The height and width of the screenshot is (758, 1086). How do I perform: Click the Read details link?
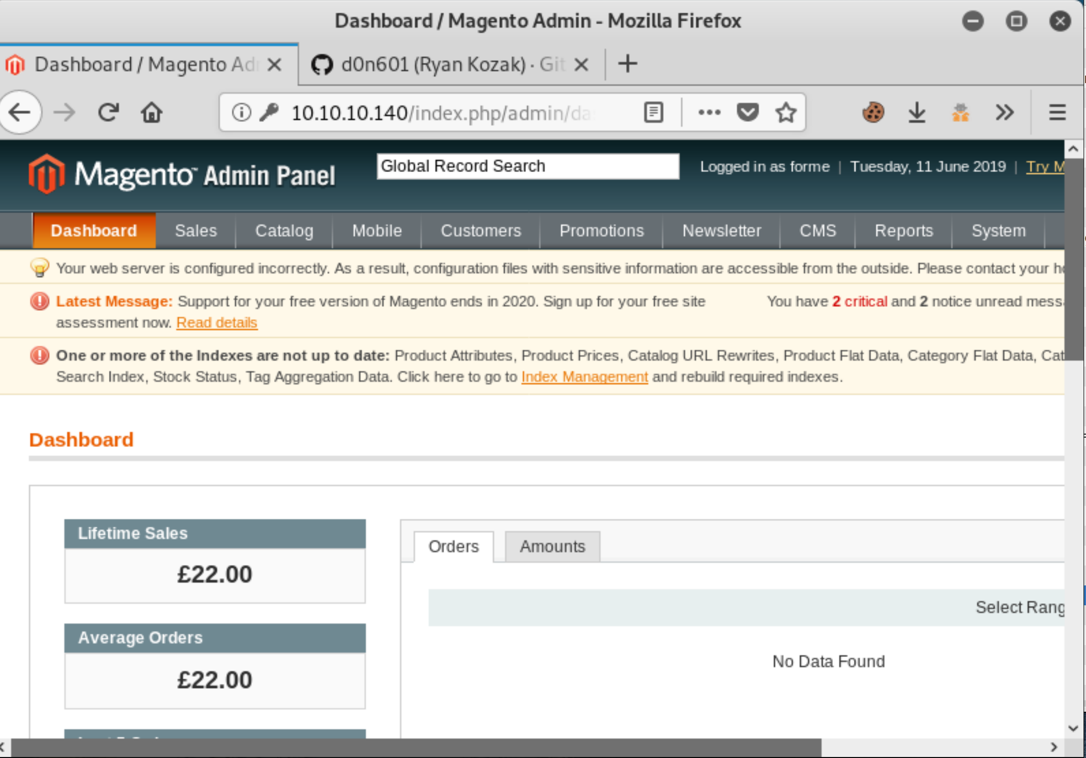coord(217,323)
